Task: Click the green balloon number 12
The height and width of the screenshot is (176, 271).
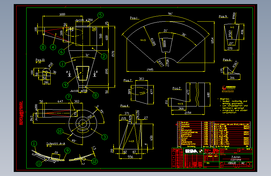Action: (x=94, y=162)
